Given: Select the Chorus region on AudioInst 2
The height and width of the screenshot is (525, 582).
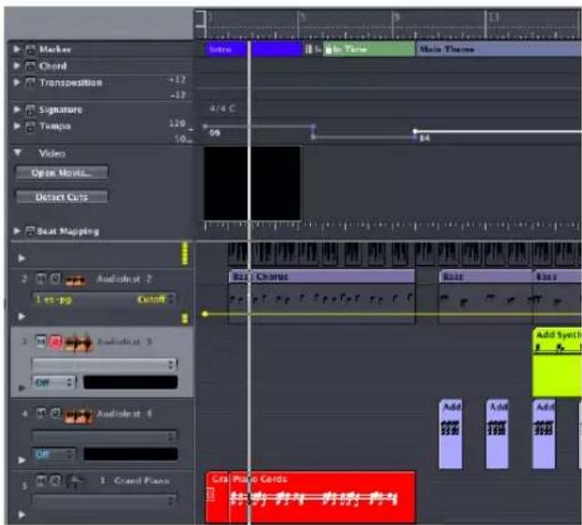Looking at the screenshot, I should [x=321, y=297].
